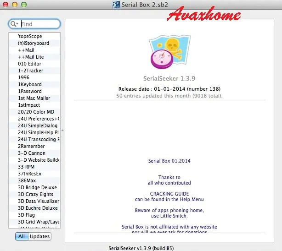Select the 3-D Website Builder entry
This screenshot has width=282, height=251.
(34, 160)
